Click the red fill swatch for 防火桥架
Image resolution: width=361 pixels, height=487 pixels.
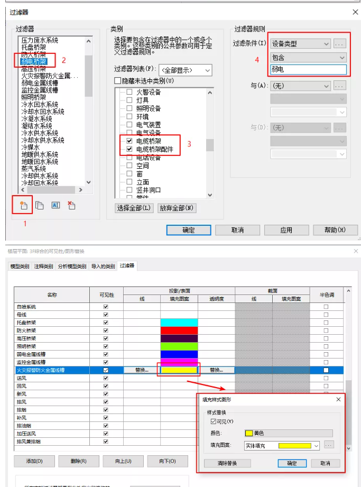point(179,330)
